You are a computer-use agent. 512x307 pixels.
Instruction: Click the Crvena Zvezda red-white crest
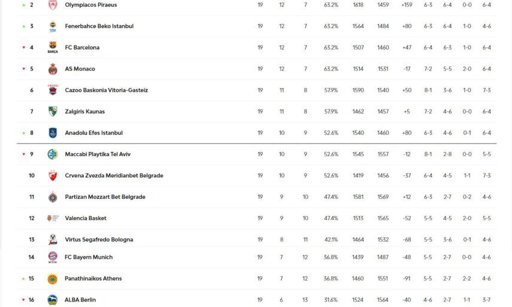[x=53, y=176]
